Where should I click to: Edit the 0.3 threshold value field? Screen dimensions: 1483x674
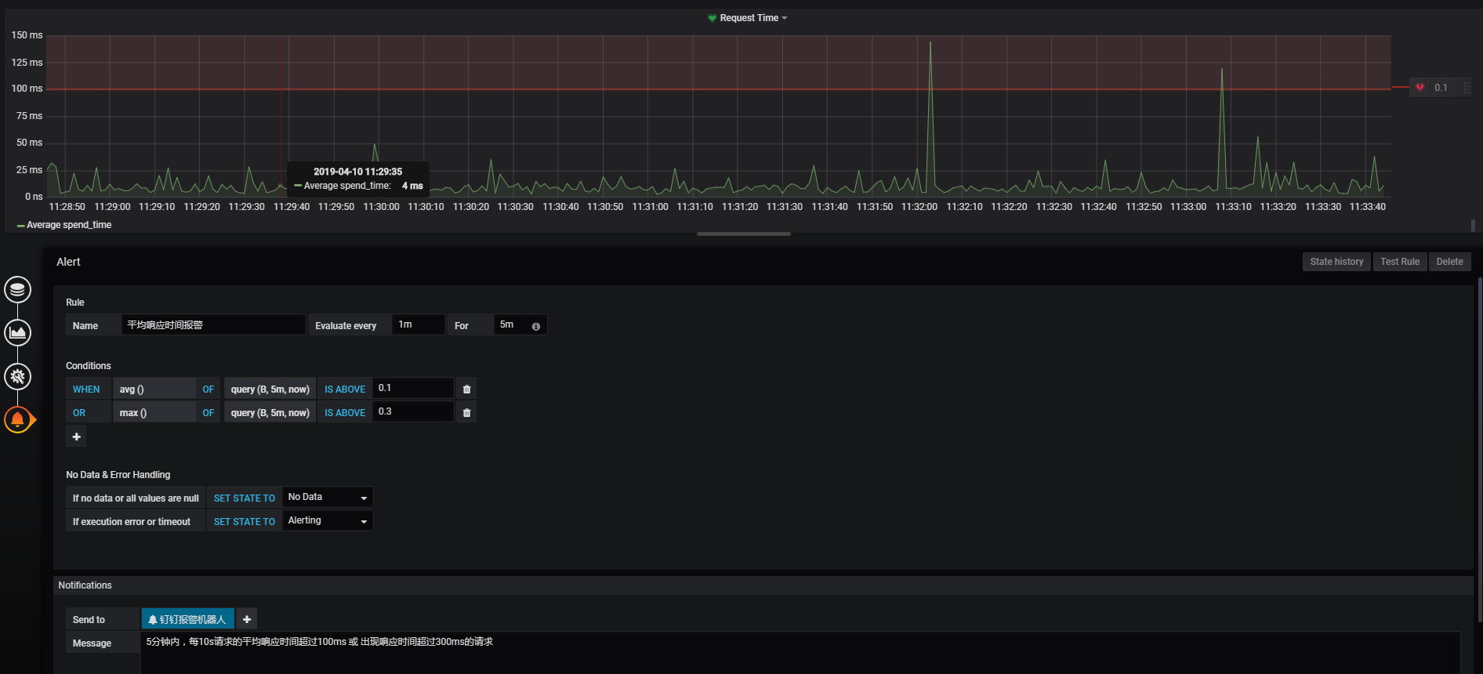coord(413,411)
